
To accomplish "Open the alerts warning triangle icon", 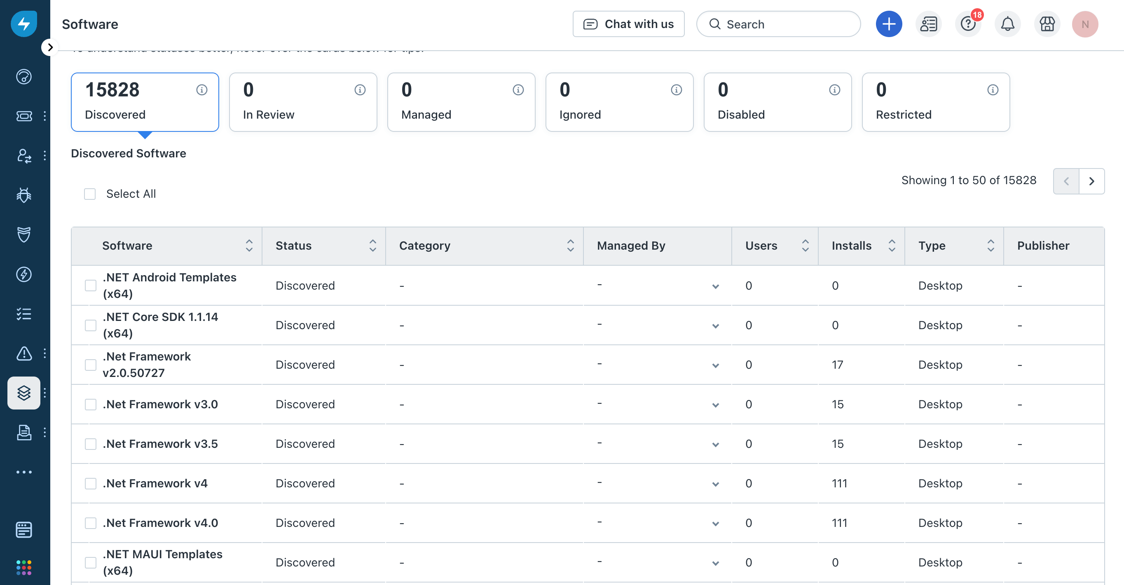I will [x=24, y=353].
